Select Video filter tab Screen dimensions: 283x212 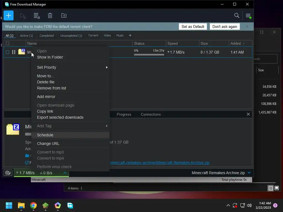coord(107,36)
